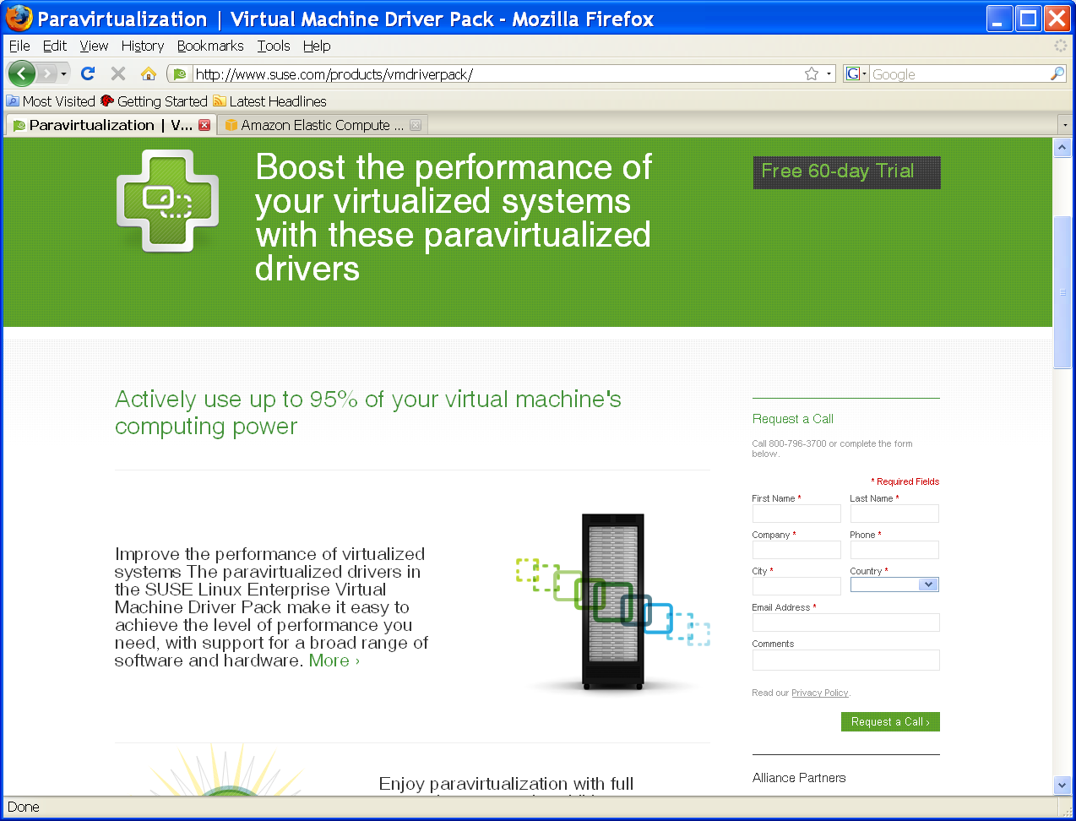Click the loading throbber icon

(1061, 46)
